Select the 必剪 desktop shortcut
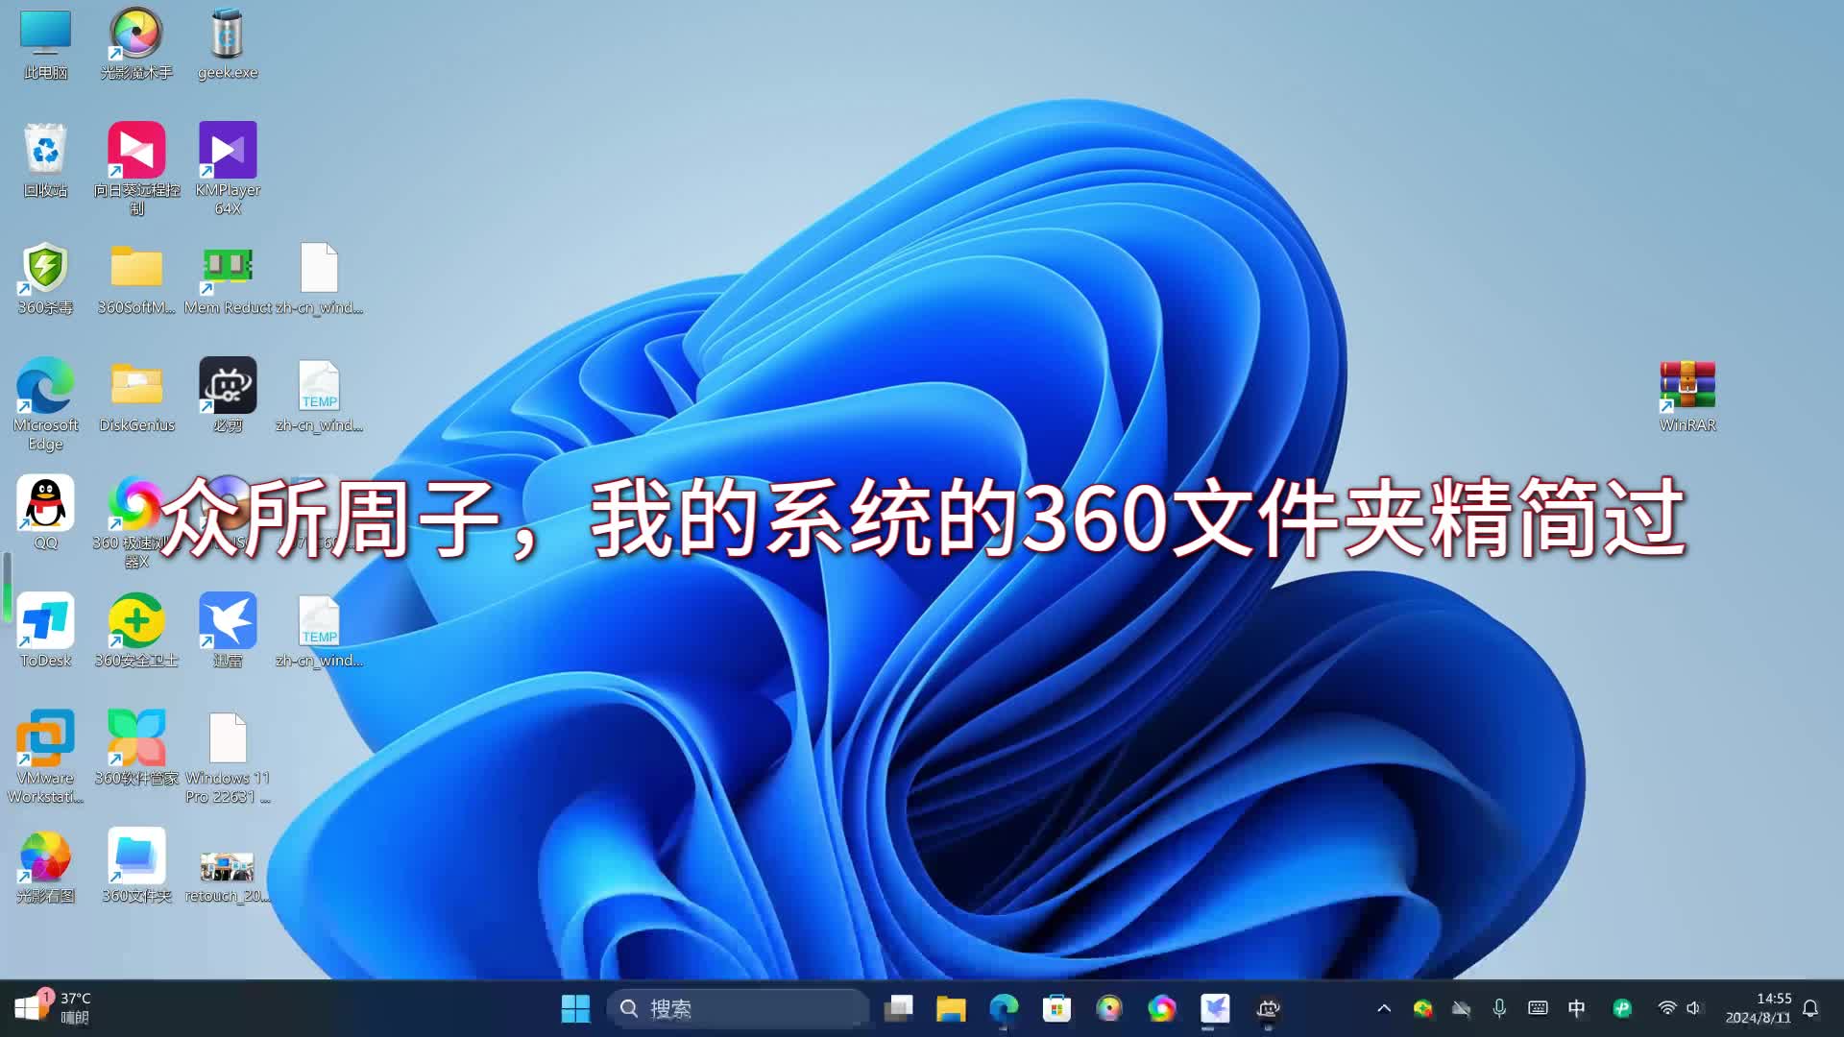 coord(228,397)
